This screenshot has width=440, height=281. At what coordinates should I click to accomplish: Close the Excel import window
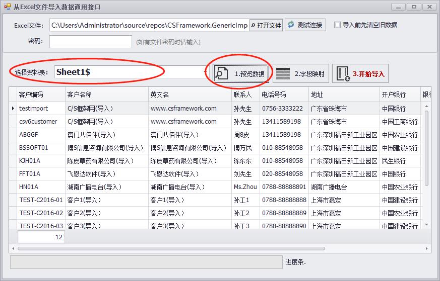pos(429,7)
